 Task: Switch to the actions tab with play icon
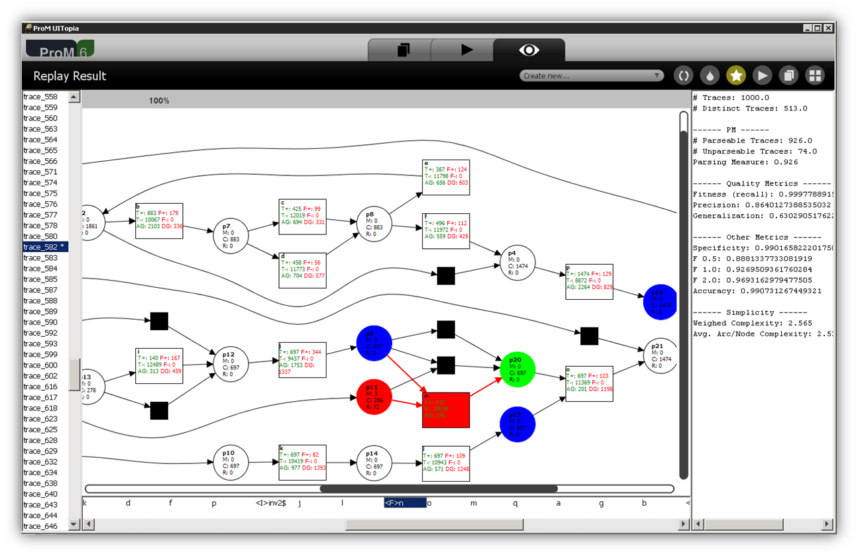coord(467,50)
